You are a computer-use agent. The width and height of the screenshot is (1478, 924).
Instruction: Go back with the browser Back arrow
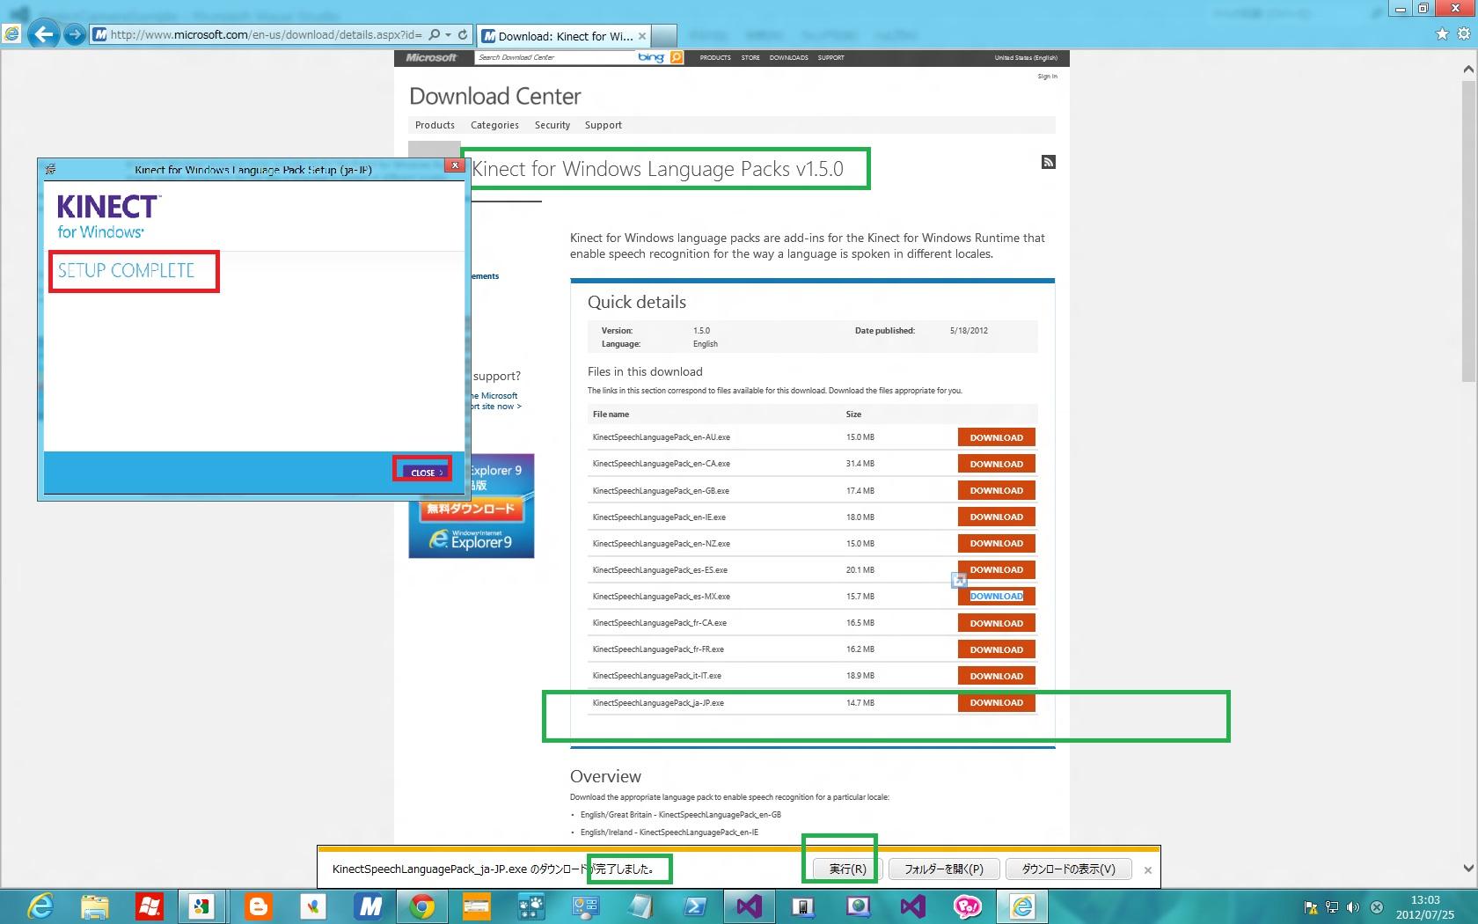tap(42, 34)
